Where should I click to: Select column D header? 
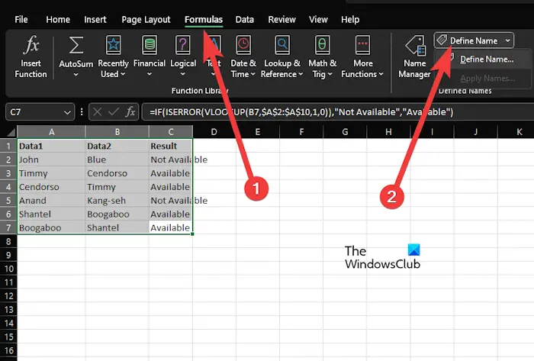coord(214,132)
